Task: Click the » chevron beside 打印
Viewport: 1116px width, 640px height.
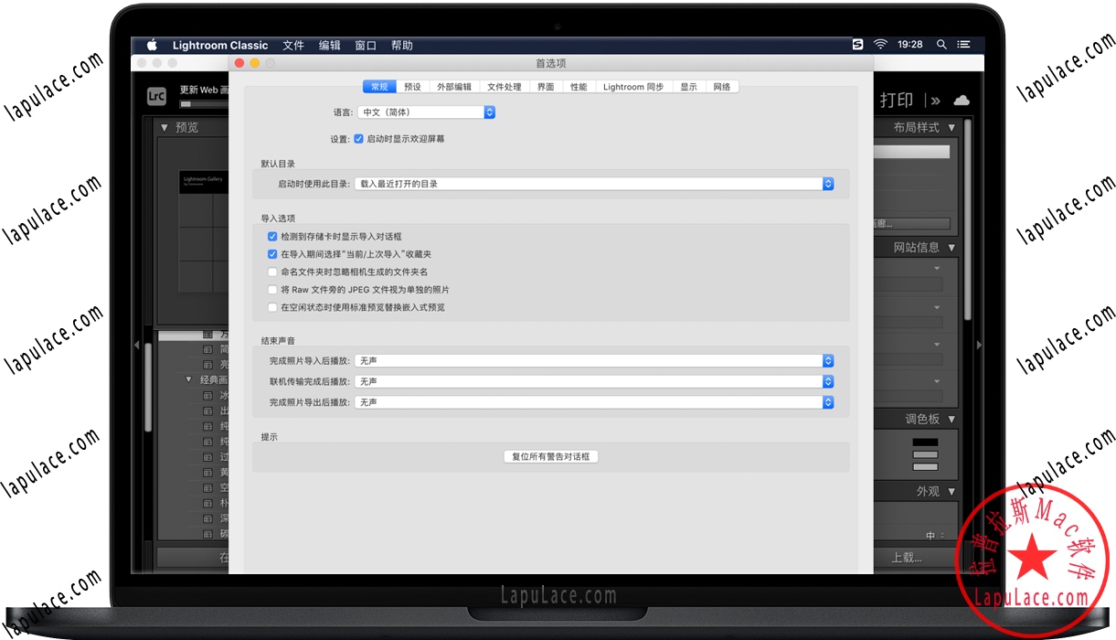Action: 934,101
